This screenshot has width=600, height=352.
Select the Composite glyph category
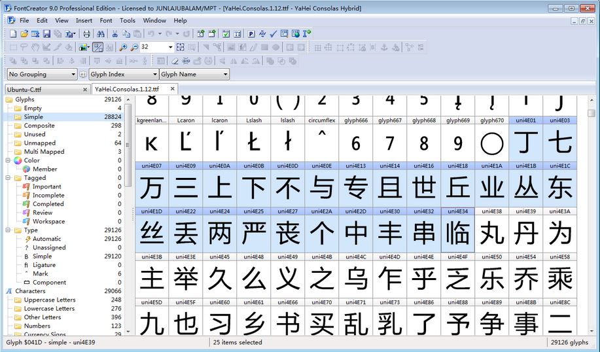coord(39,126)
